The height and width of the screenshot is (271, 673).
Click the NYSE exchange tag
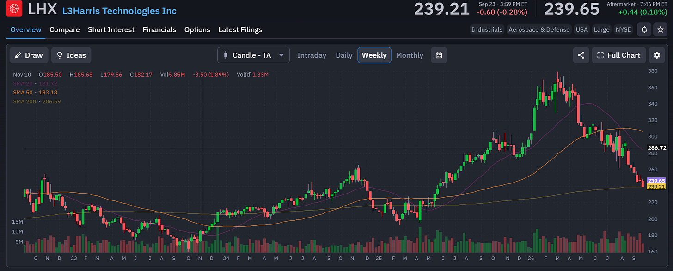[x=624, y=29]
